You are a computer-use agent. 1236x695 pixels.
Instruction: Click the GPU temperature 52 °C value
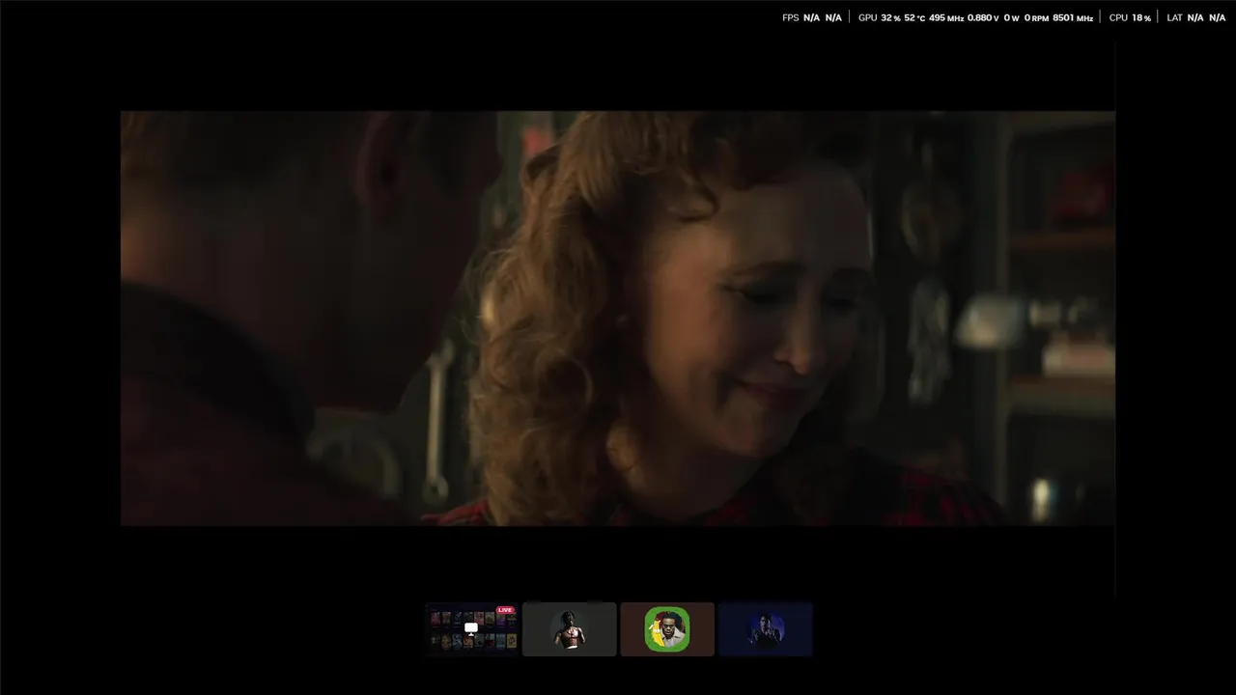click(x=914, y=17)
